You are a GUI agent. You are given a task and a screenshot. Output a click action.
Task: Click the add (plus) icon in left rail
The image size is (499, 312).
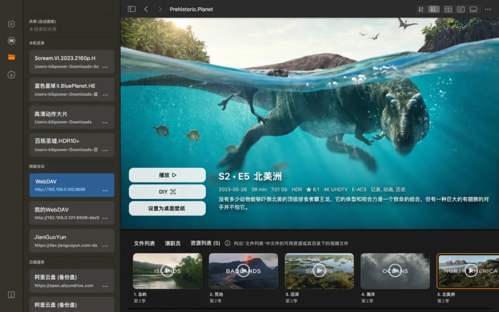[x=11, y=24]
